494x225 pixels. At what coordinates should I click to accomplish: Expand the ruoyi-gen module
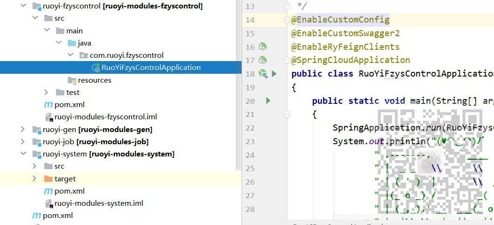[x=23, y=129]
